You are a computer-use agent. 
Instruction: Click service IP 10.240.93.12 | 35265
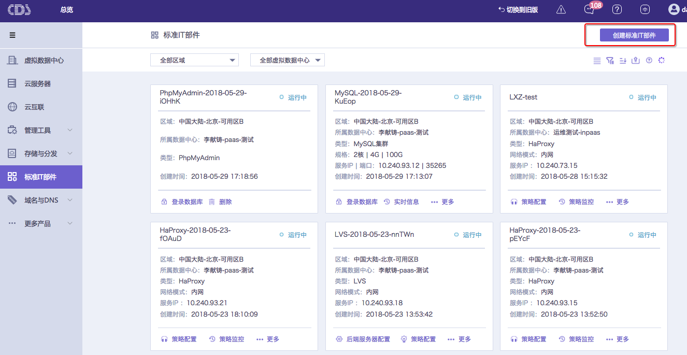pyautogui.click(x=412, y=166)
